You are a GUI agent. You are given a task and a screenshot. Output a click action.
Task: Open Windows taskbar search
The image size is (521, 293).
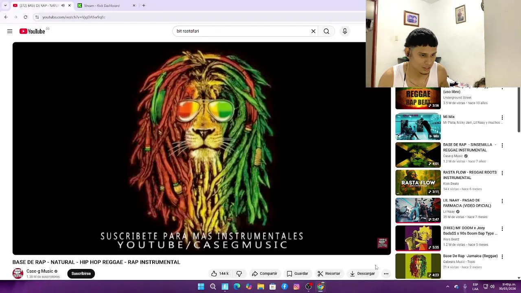(213, 287)
